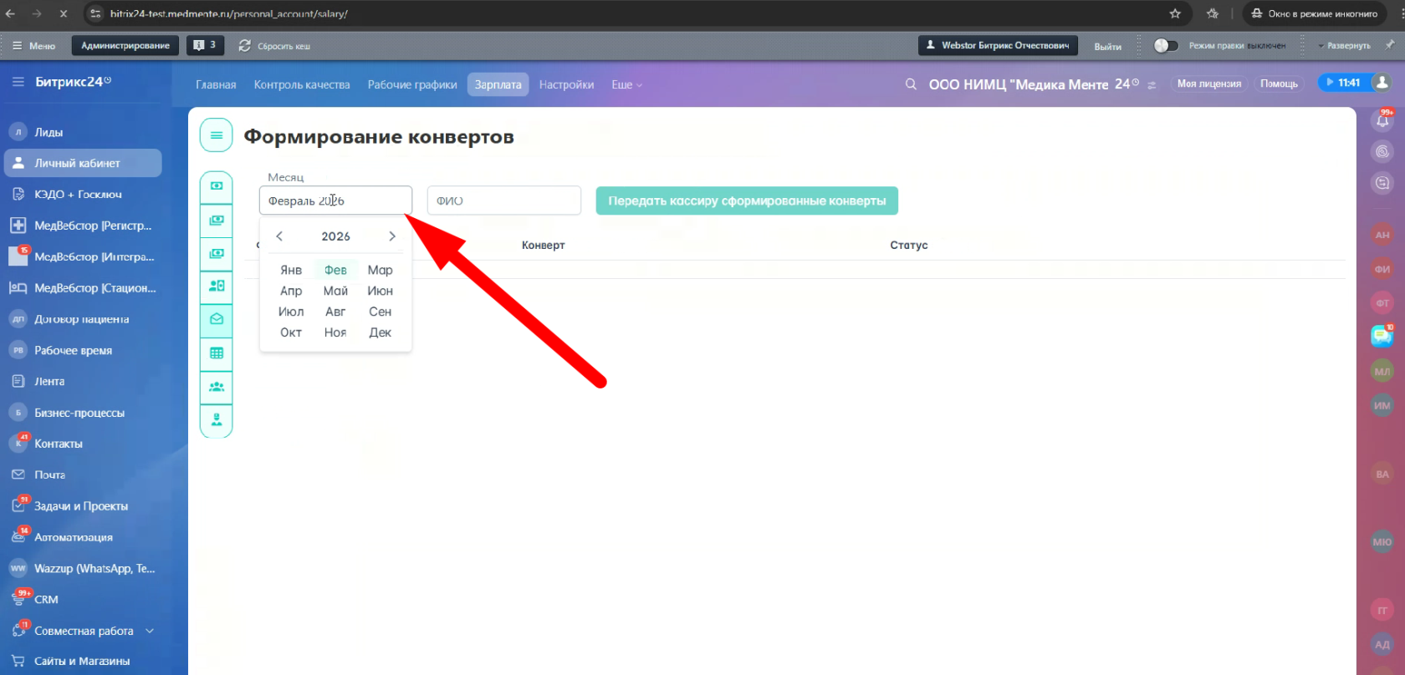Expand the Еще dropdown menu
1405x675 pixels.
click(x=626, y=85)
